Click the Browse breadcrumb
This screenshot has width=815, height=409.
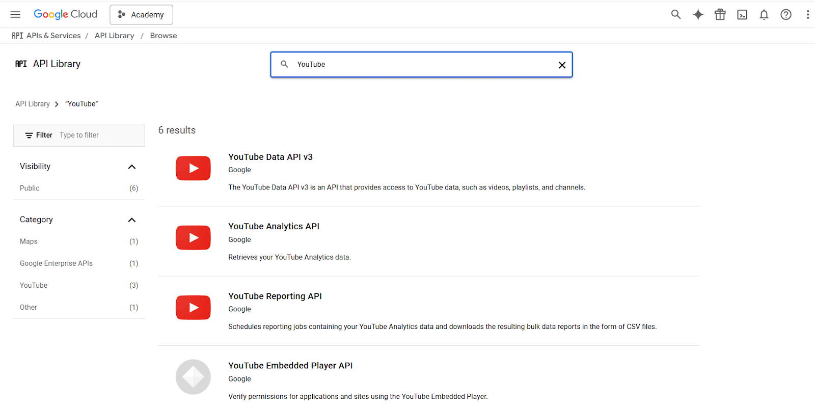point(164,36)
